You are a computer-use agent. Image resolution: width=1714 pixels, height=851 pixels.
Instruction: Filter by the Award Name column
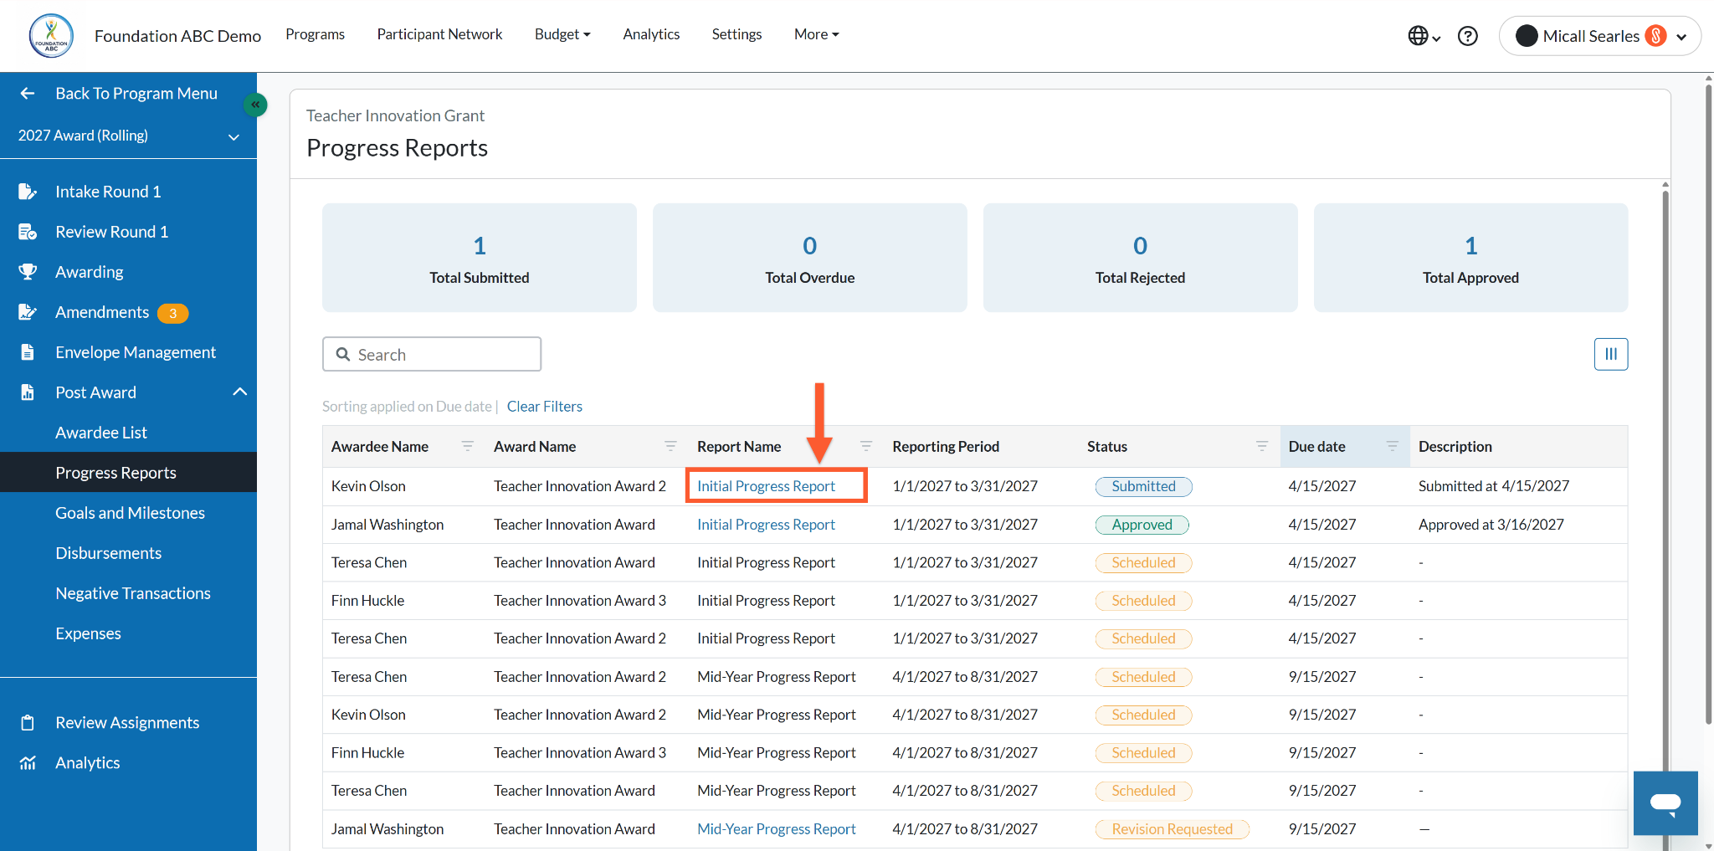(670, 446)
